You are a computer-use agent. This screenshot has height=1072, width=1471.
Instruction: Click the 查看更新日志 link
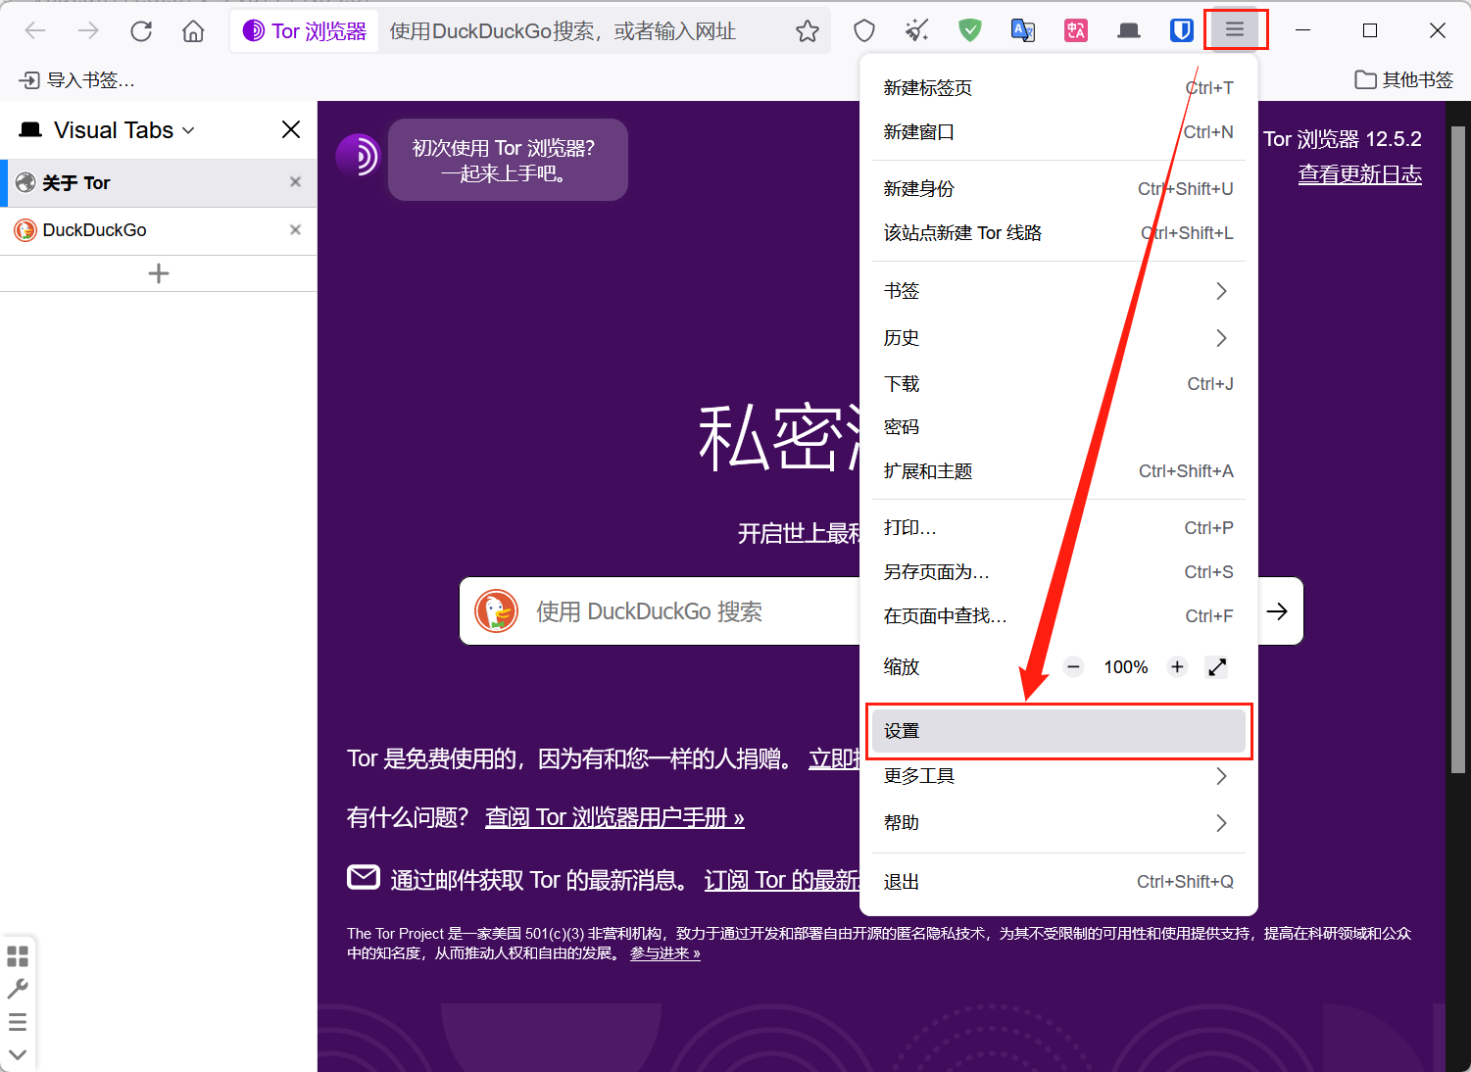coord(1360,174)
